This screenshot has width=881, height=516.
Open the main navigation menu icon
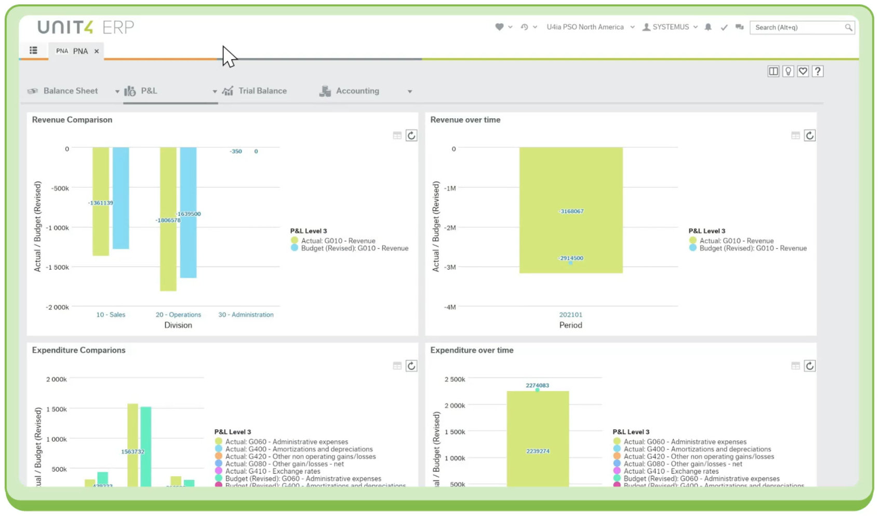tap(33, 50)
